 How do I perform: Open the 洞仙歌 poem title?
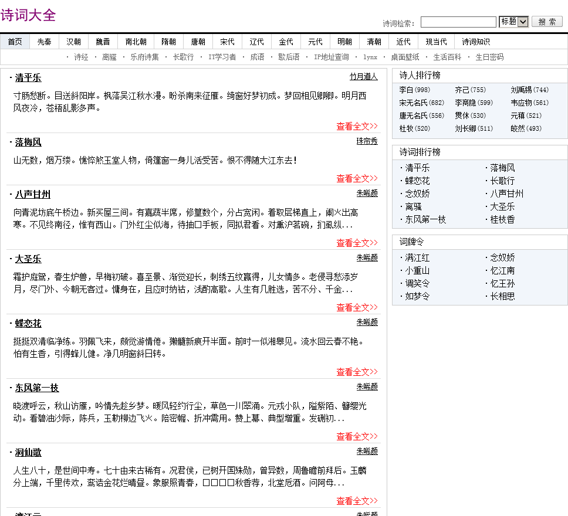point(28,452)
